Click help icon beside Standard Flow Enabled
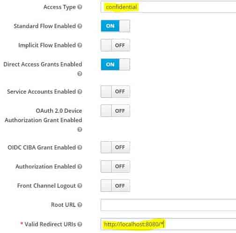This screenshot has width=236, height=233. point(80,26)
